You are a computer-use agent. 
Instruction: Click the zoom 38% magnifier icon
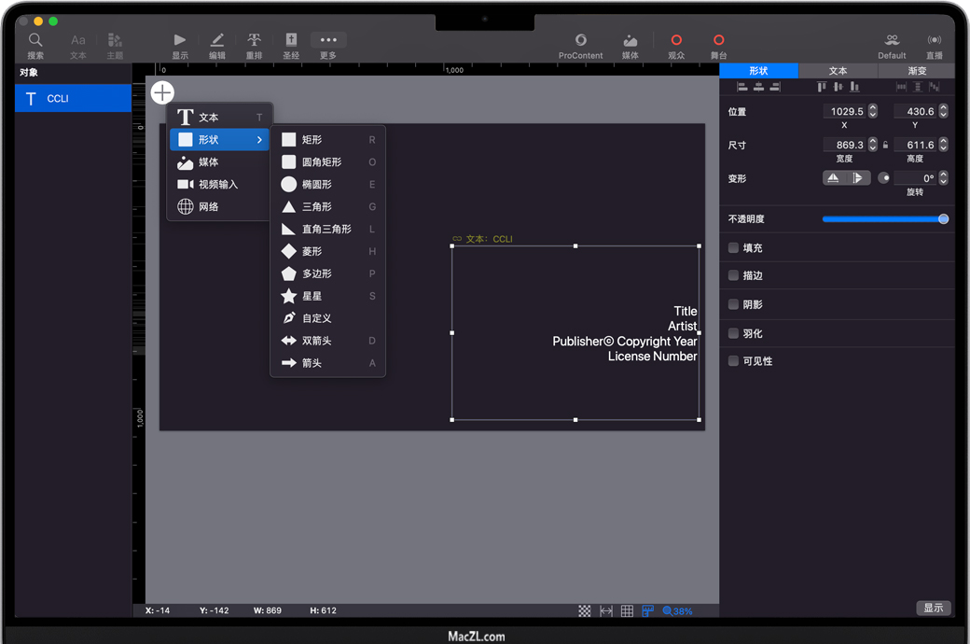668,611
